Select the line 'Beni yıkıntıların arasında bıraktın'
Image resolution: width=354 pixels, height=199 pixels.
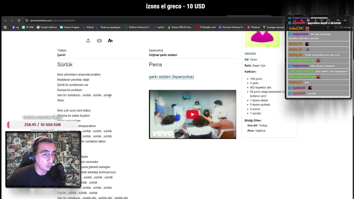pyautogui.click(x=79, y=75)
